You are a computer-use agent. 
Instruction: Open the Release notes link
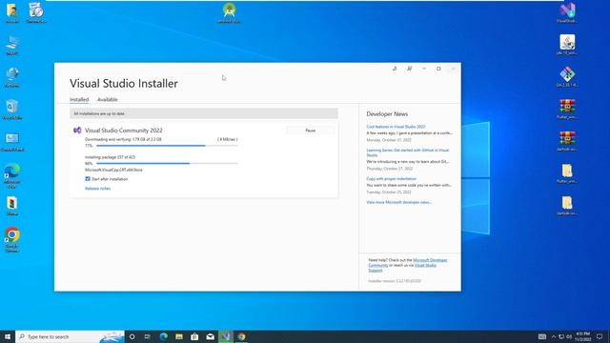pos(97,189)
